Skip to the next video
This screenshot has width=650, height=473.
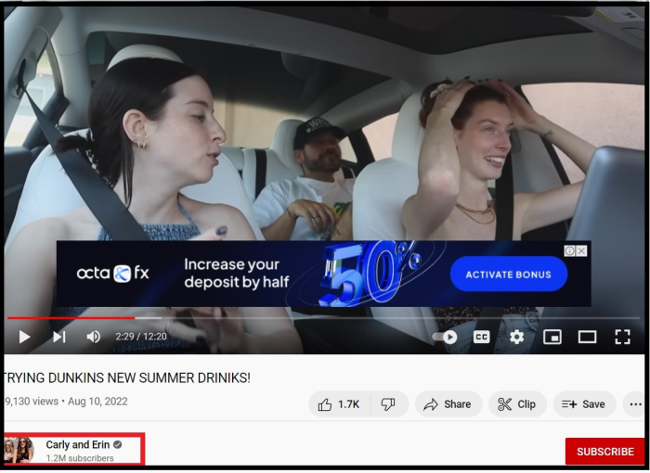pyautogui.click(x=59, y=337)
